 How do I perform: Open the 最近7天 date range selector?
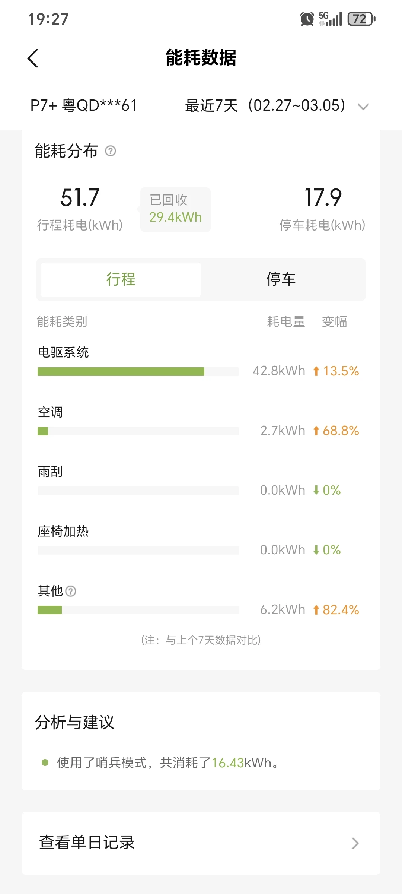coord(265,106)
